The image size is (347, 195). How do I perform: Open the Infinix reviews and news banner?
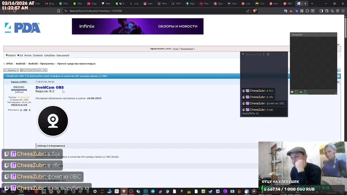tap(137, 26)
